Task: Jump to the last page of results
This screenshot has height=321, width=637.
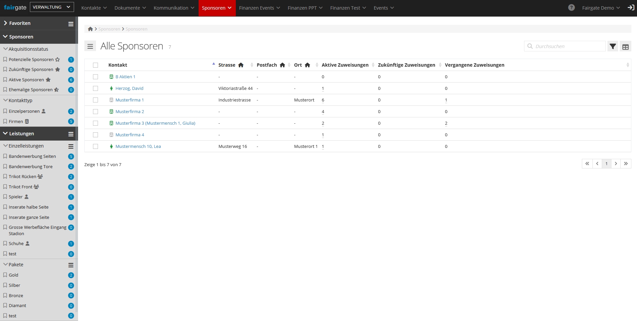Action: 626,163
